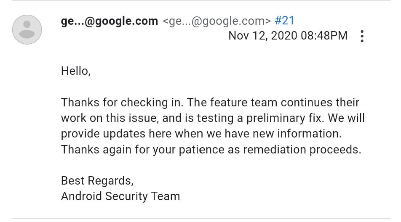Click "Thanks for checking in." sentence
The height and width of the screenshot is (222, 401).
[122, 103]
